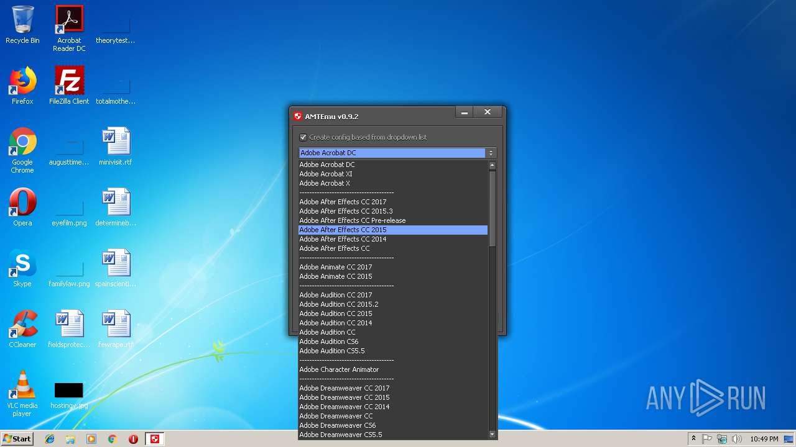Viewport: 796px width, 447px height.
Task: Select Adobe Dreamweaver CC 2015
Action: [393, 397]
